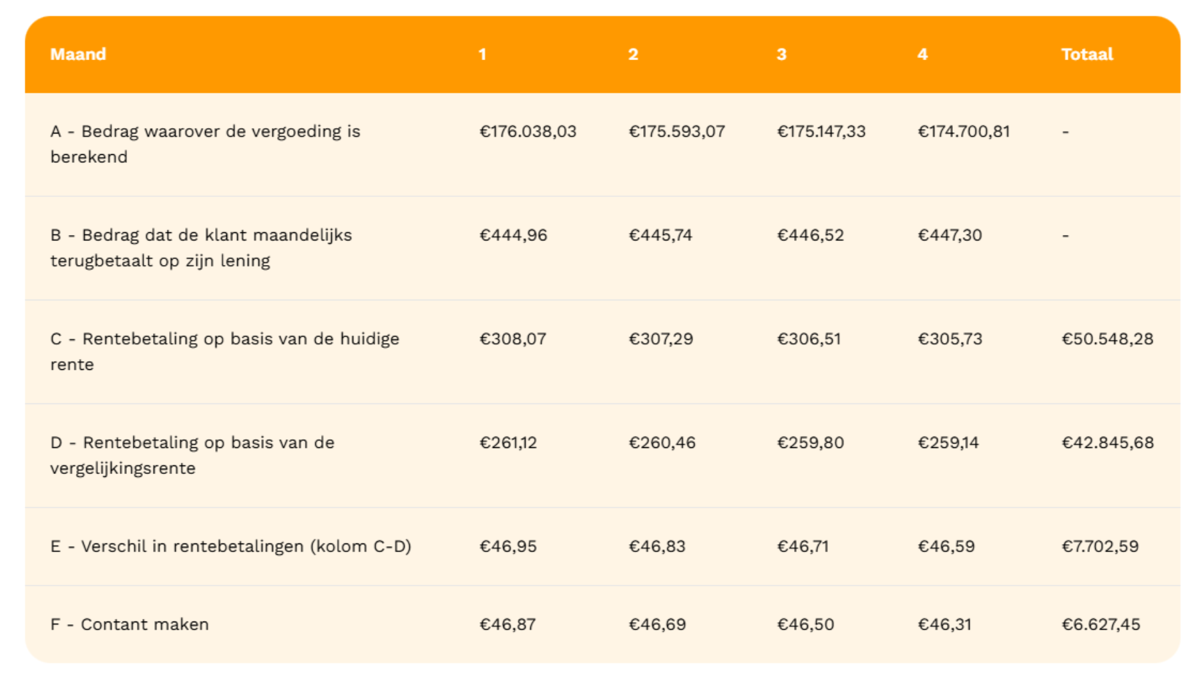The width and height of the screenshot is (1202, 677).
Task: Select the €259,80 cell in row D
Action: point(810,443)
